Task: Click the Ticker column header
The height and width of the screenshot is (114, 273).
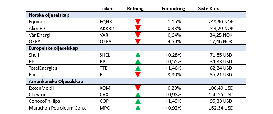Action: [x=106, y=9]
